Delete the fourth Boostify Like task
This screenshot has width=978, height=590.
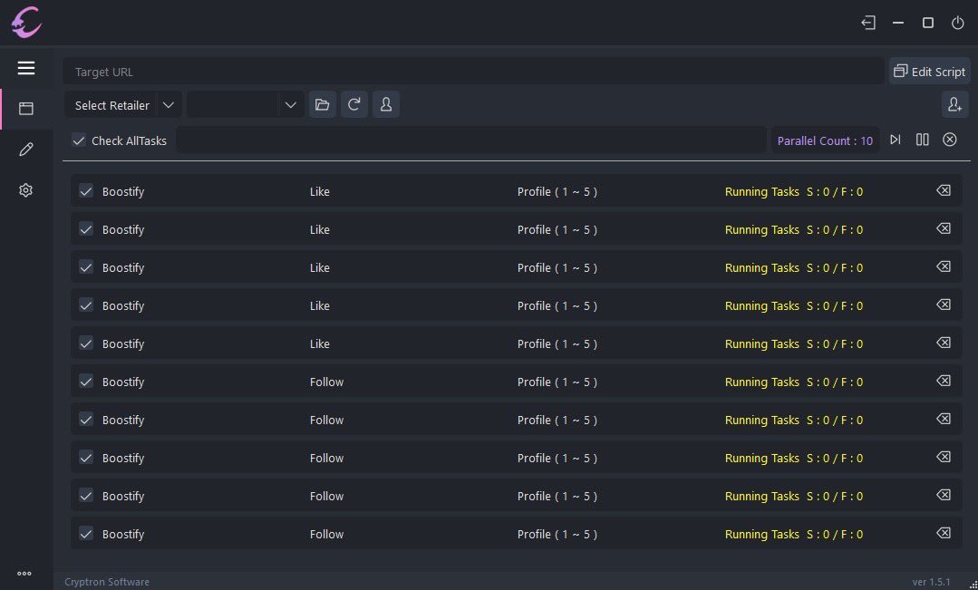point(944,305)
